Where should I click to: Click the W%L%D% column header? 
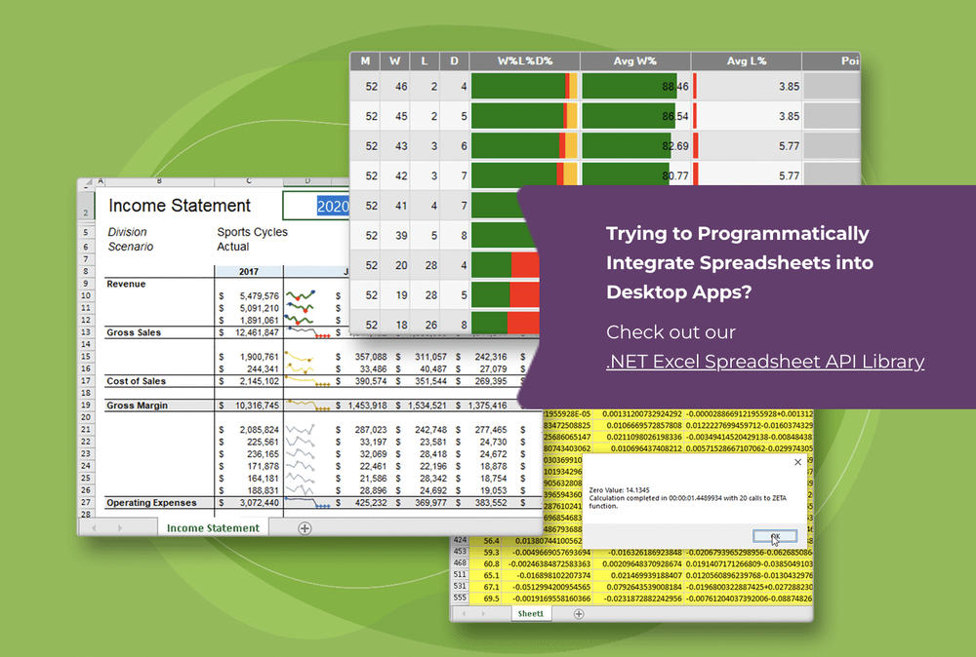525,60
